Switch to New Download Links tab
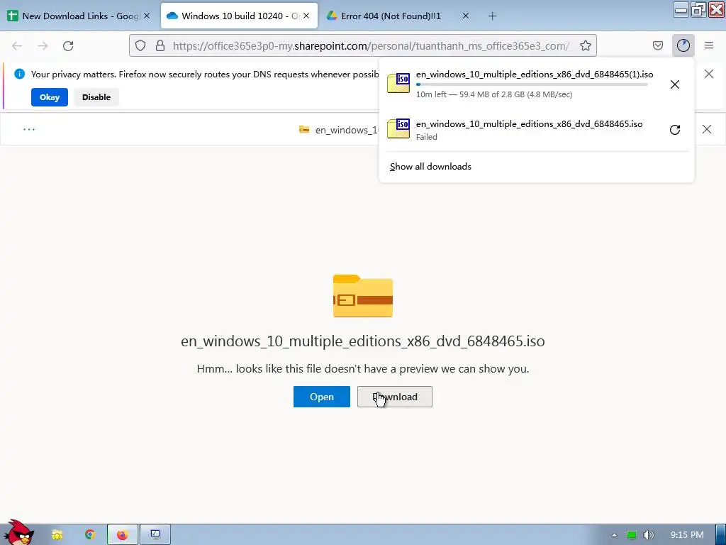 [x=79, y=16]
